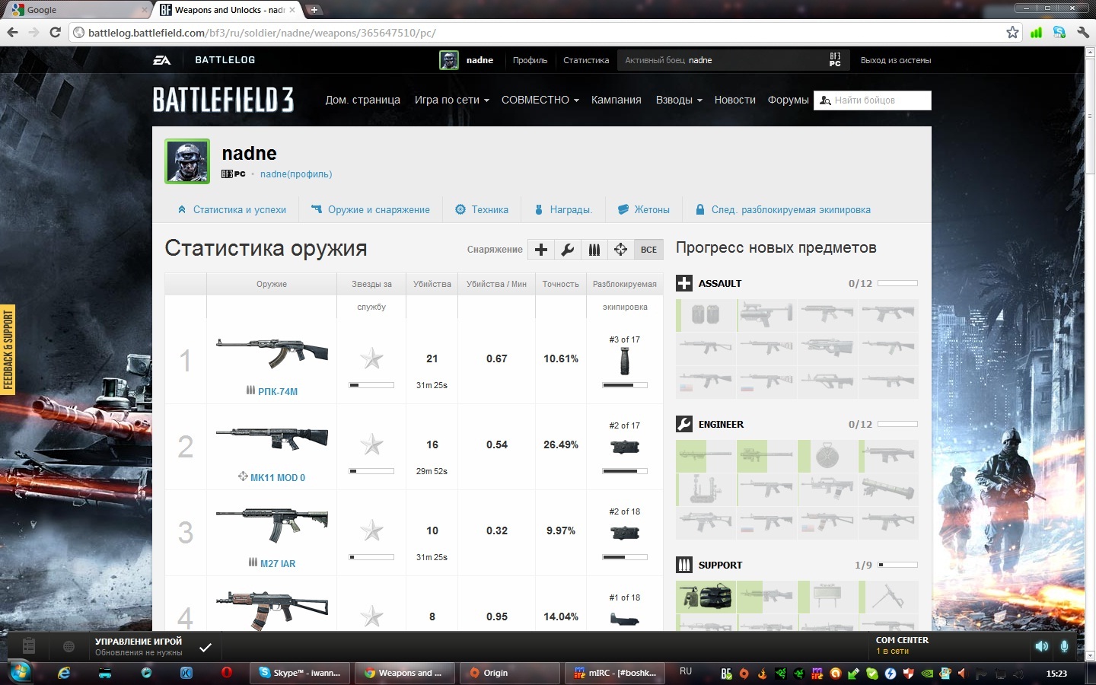Image resolution: width=1096 pixels, height=685 pixels.
Task: Click the Battlefield 3 logo
Action: click(x=223, y=100)
